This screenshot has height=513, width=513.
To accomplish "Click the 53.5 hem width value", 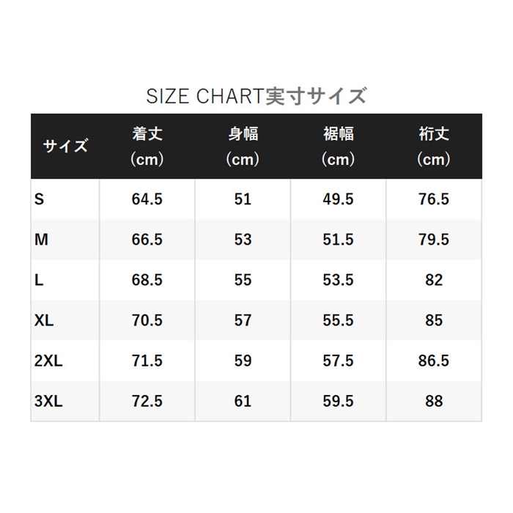I will 339,280.
